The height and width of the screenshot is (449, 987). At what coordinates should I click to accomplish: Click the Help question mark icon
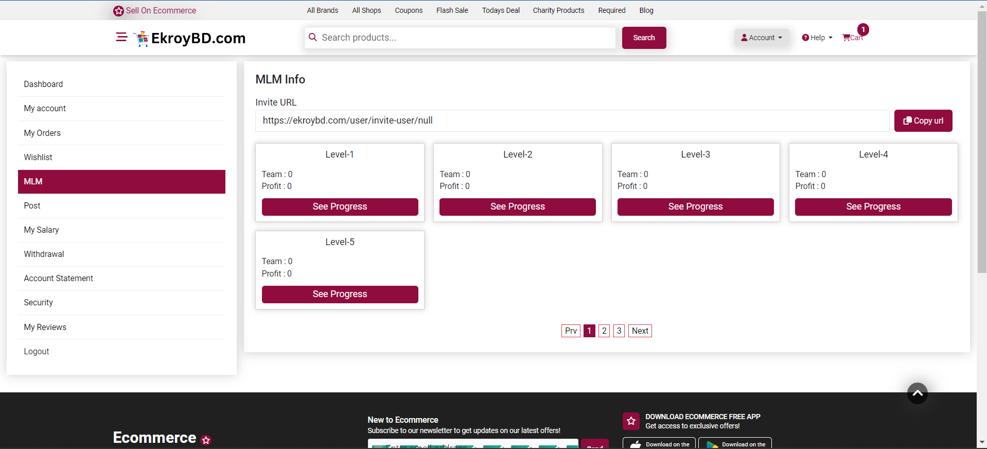tap(805, 38)
